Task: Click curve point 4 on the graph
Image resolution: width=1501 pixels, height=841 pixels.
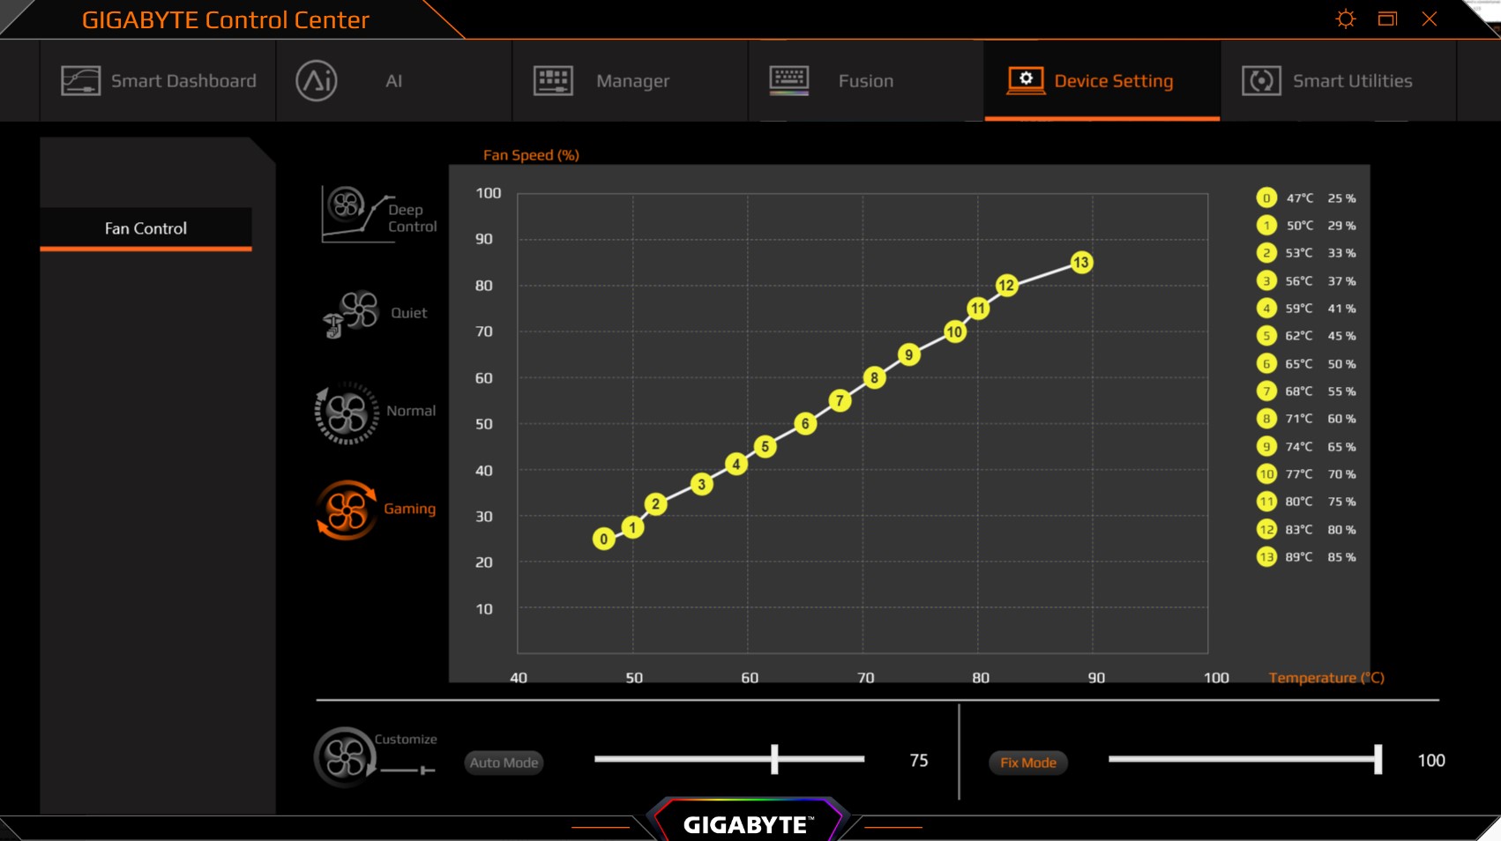Action: (736, 464)
